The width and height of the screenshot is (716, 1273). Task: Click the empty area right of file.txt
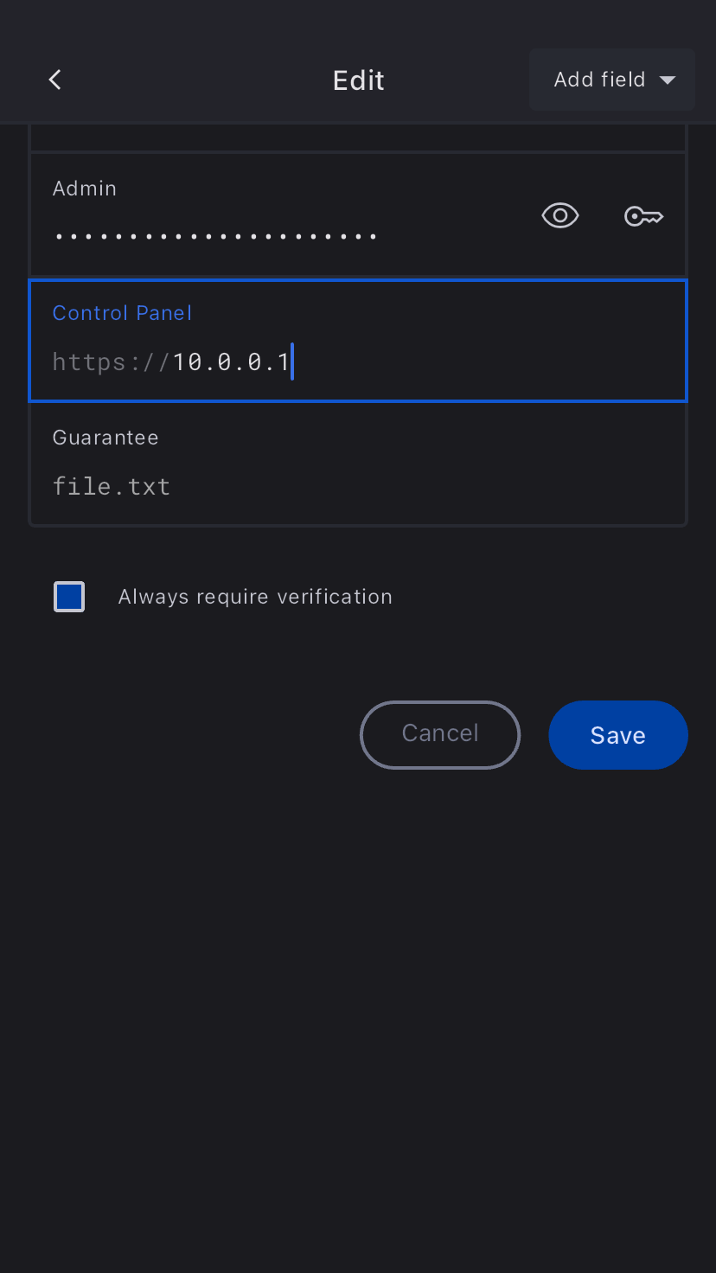pos(432,486)
